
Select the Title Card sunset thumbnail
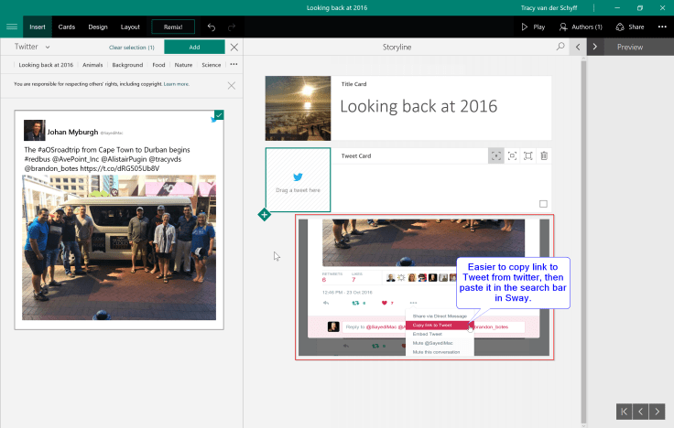tap(298, 108)
